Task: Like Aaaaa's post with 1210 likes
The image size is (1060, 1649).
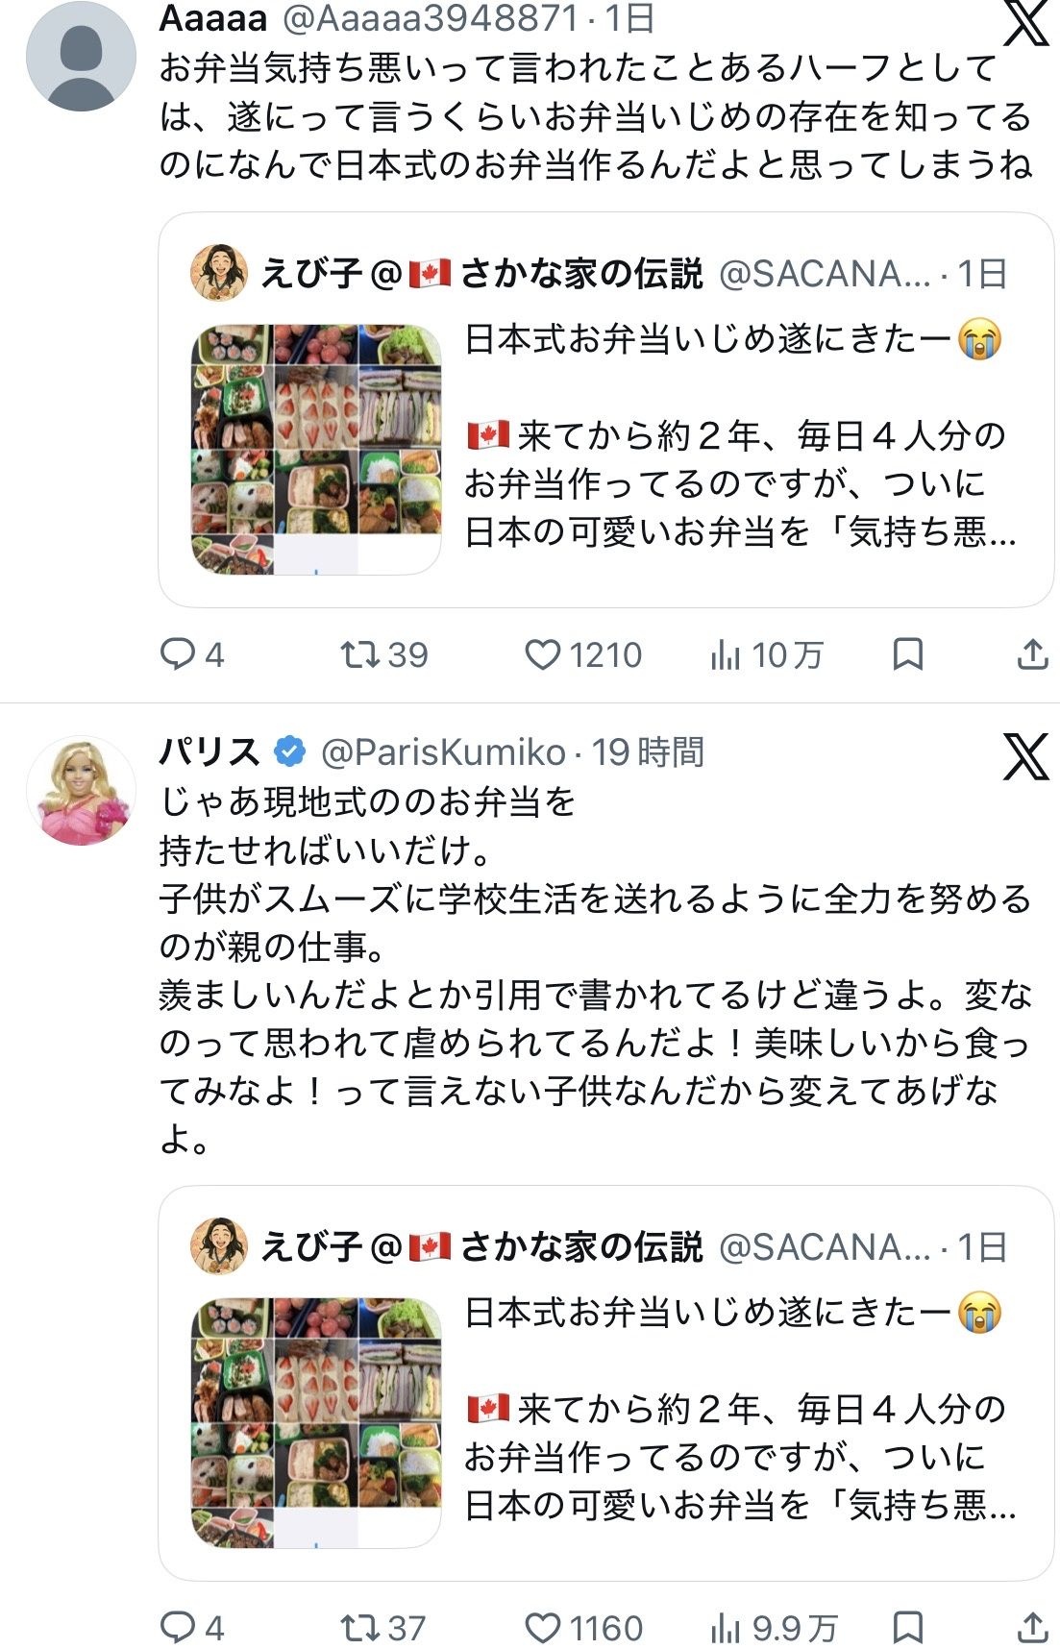Action: click(x=583, y=655)
